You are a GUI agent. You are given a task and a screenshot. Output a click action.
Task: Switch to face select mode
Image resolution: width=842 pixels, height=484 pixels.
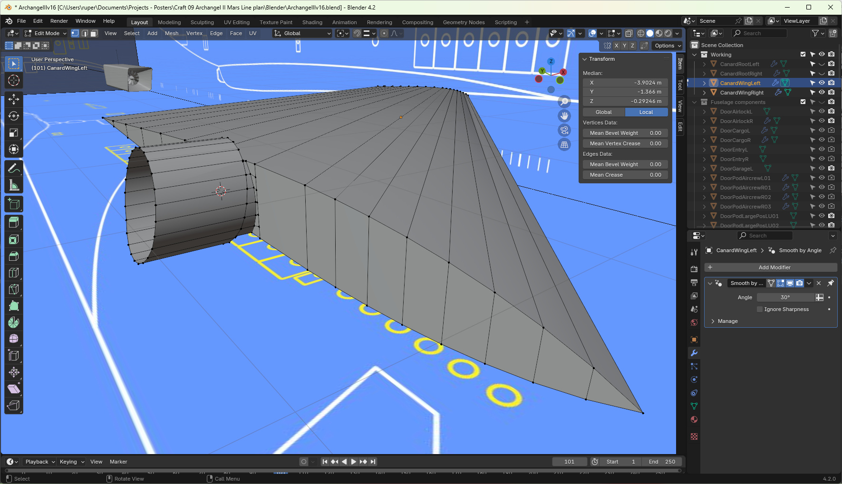94,33
